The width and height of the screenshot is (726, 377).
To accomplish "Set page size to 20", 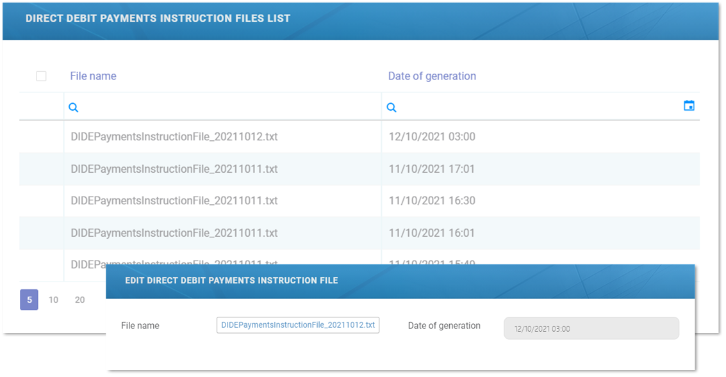I will coord(79,300).
